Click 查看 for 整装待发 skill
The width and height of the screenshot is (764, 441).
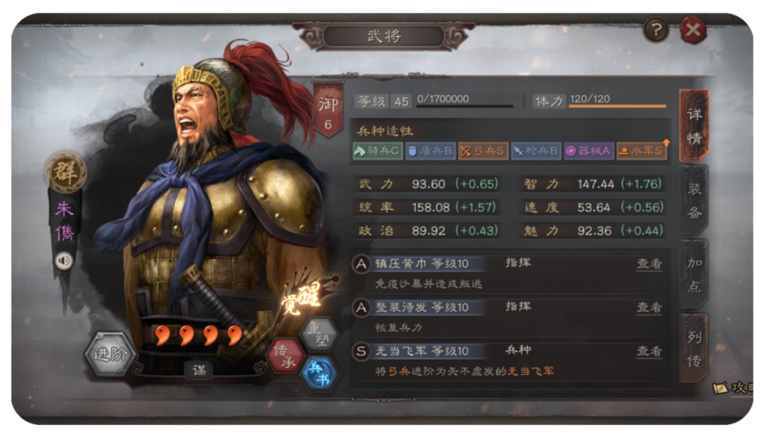649,308
